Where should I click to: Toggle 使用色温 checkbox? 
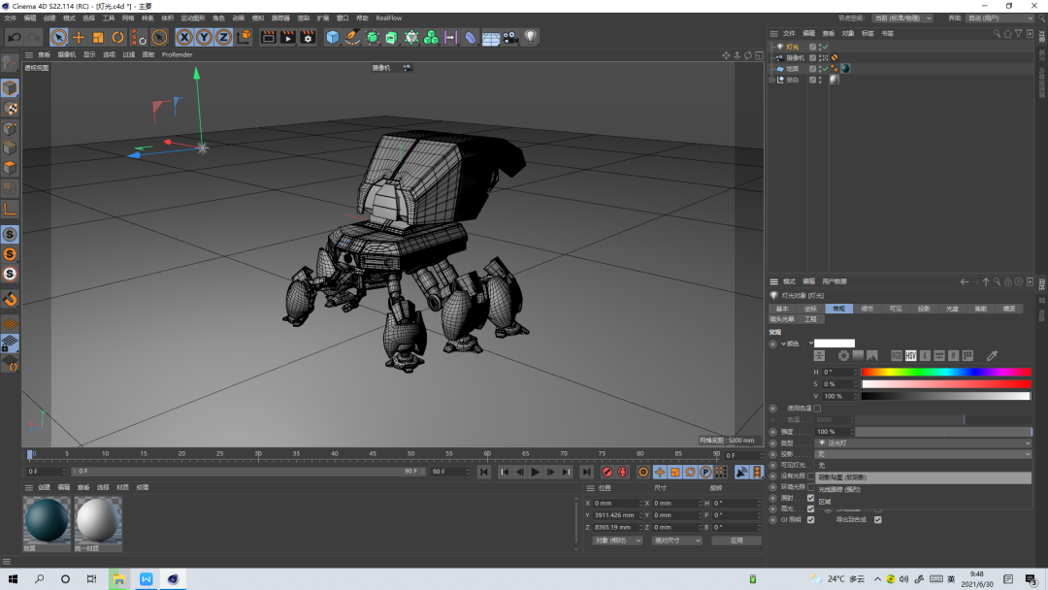tap(817, 409)
